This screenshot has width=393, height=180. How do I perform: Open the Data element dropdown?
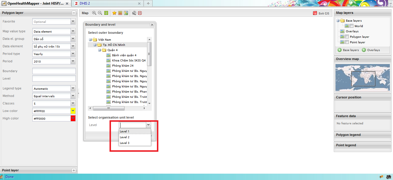[x=73, y=46]
